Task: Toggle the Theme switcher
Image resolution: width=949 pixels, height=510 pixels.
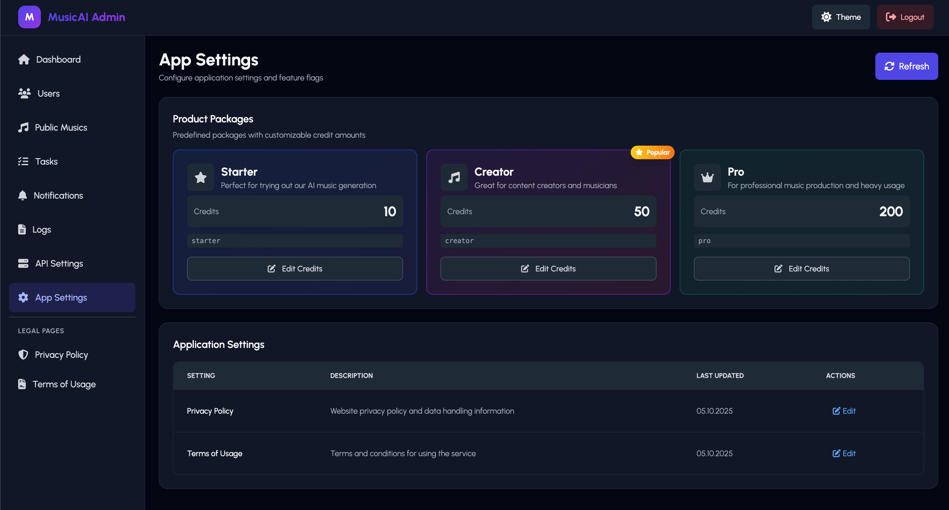Action: 841,17
